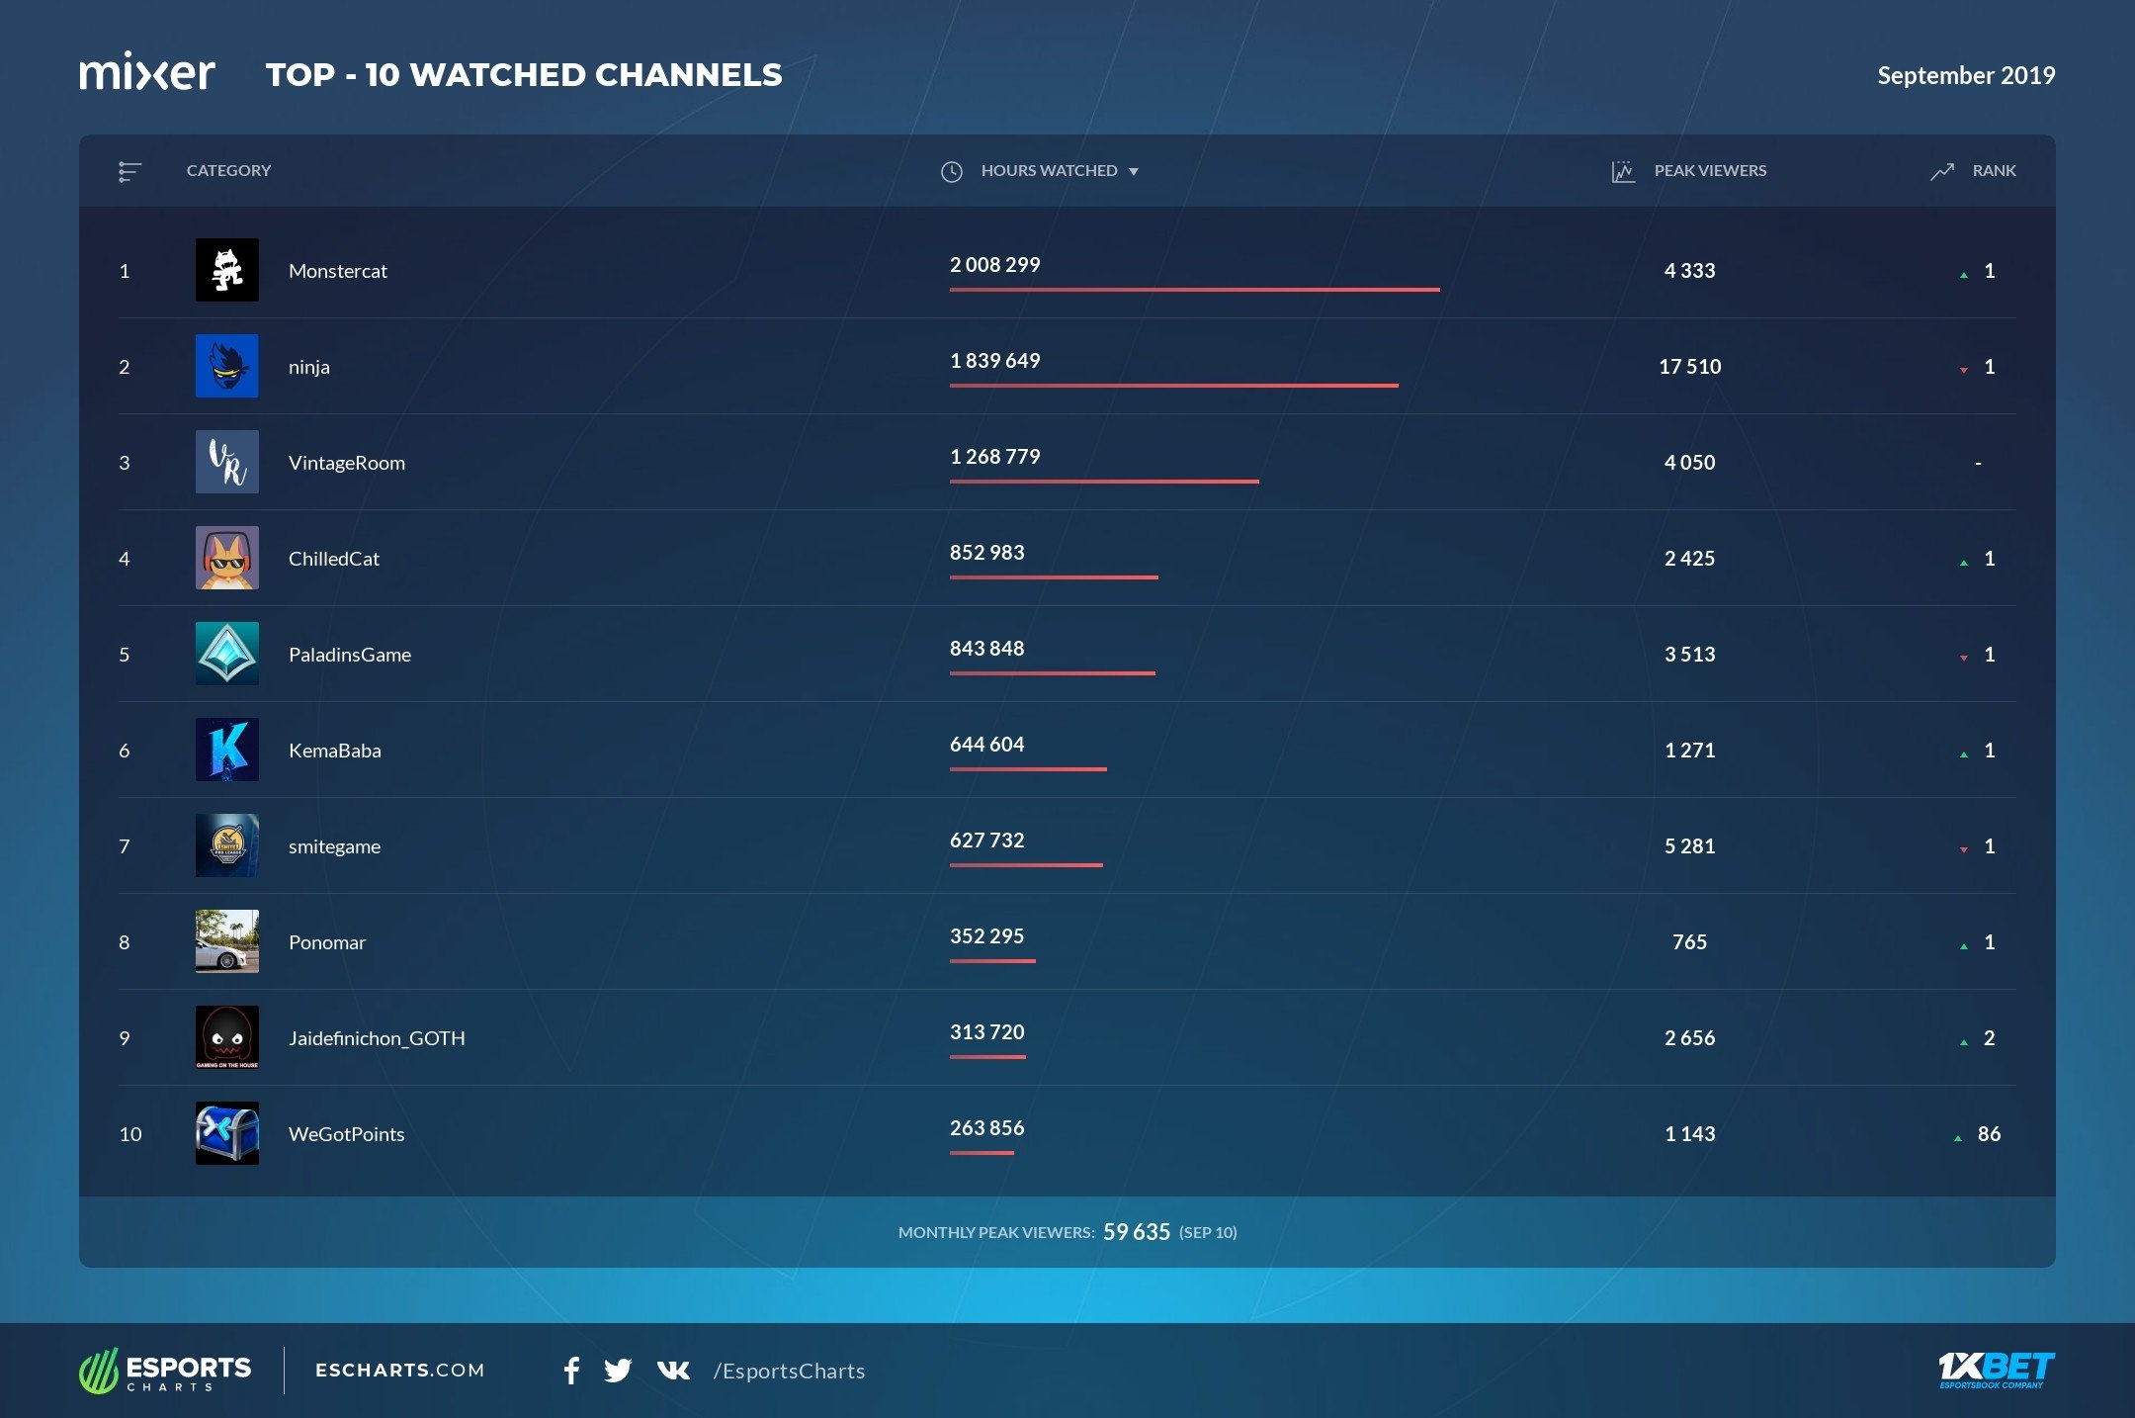Click the smitegame channel name
This screenshot has width=2135, height=1418.
tap(334, 846)
